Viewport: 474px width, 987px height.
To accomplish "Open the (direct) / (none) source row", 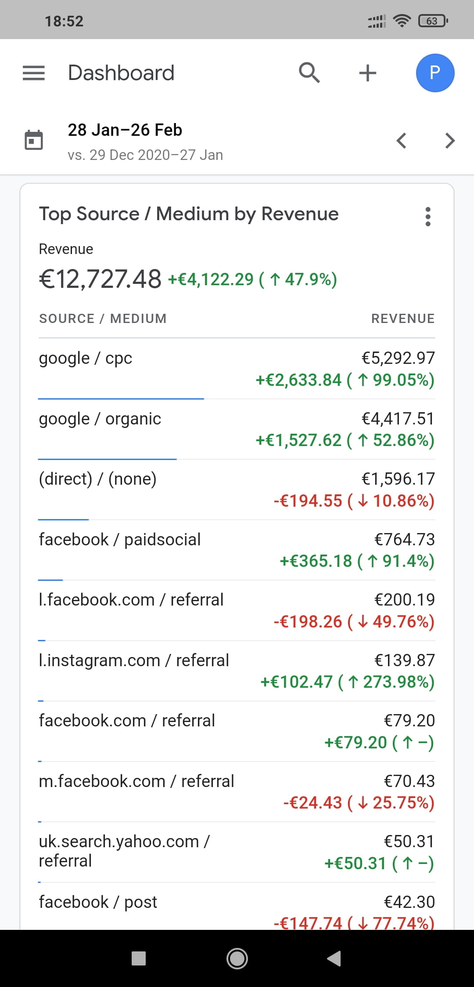I will pos(237,490).
